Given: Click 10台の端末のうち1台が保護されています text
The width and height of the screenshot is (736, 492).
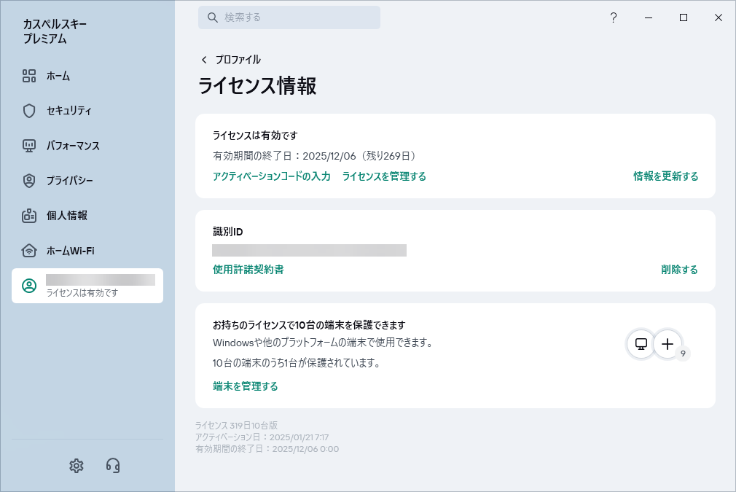Looking at the screenshot, I should coord(296,363).
